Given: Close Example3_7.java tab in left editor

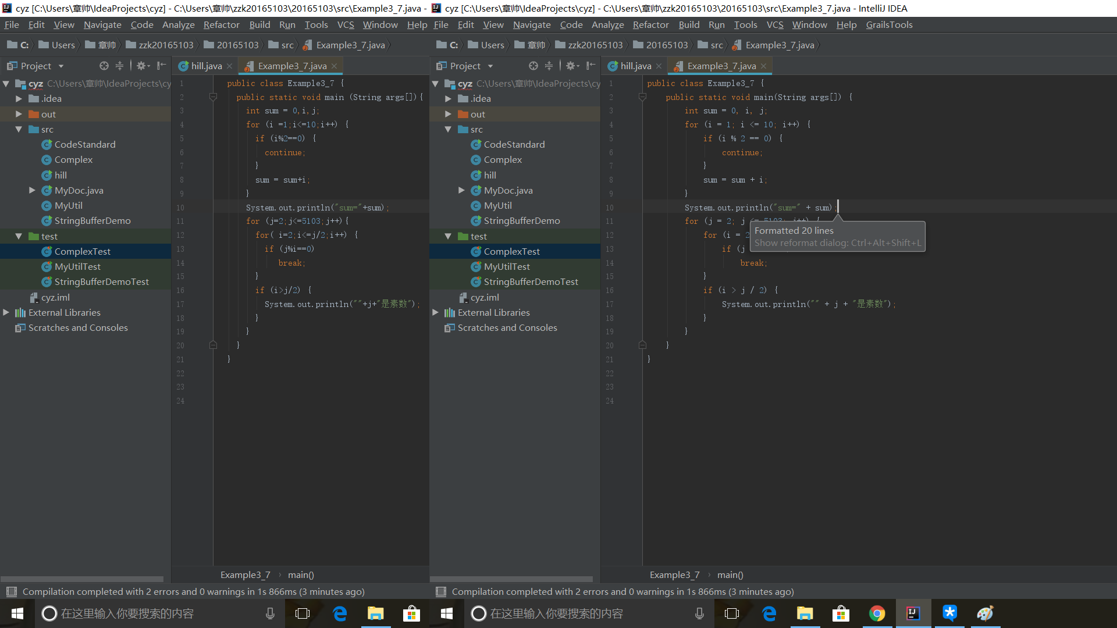Looking at the screenshot, I should pyautogui.click(x=334, y=66).
